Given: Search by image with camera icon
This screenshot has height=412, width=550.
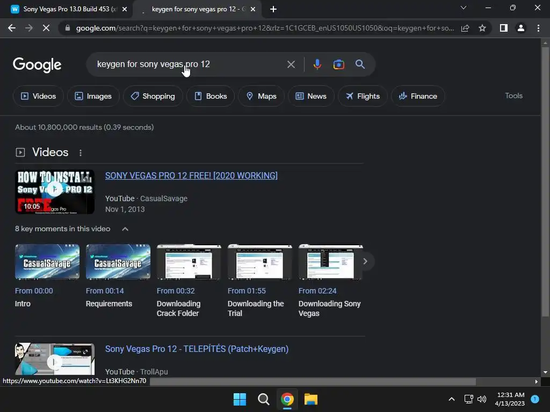Looking at the screenshot, I should click(338, 64).
